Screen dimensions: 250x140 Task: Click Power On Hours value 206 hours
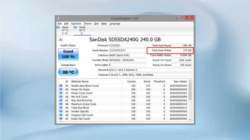pos(182,65)
